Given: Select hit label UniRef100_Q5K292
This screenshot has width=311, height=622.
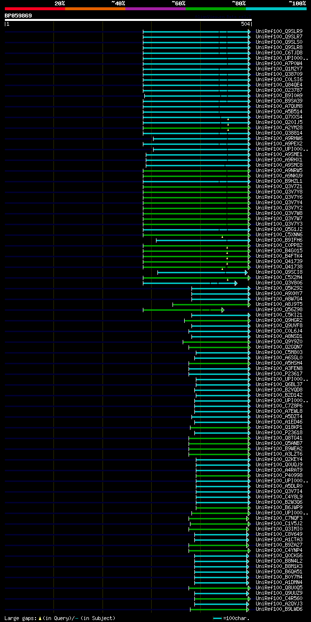Looking at the screenshot, I should coord(279,288).
